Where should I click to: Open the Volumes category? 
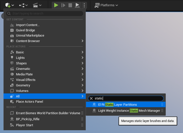[44, 91]
